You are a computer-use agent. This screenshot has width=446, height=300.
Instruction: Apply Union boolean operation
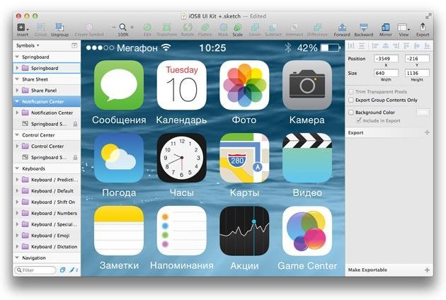(255, 30)
